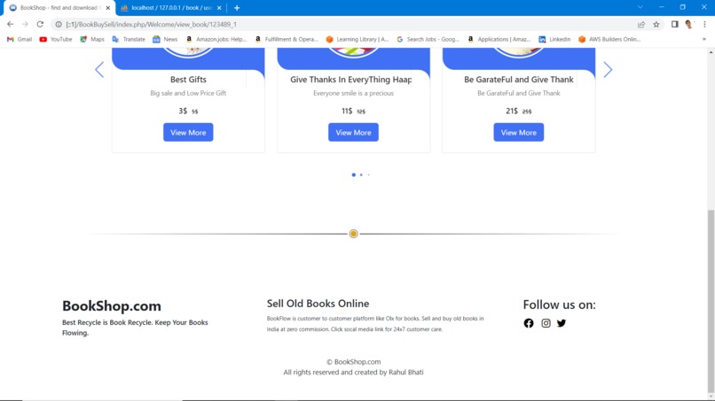Open Translate bookmark
Screen dimensions: 715x401
point(129,39)
